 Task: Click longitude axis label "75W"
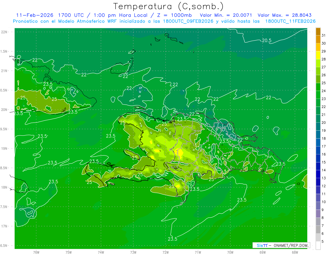[x=69, y=252]
